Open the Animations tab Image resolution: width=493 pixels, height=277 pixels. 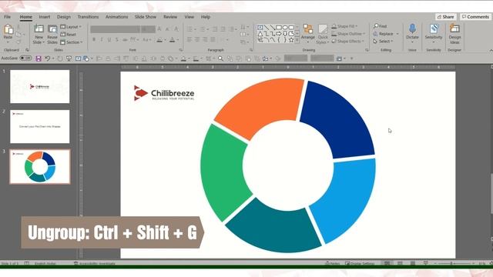pyautogui.click(x=116, y=17)
